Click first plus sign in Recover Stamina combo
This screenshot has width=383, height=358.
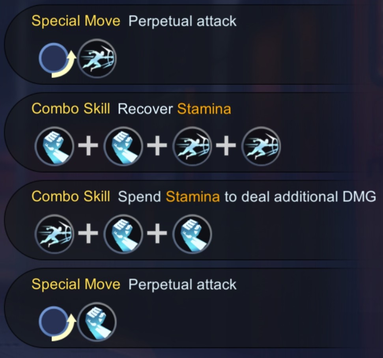[x=88, y=146]
